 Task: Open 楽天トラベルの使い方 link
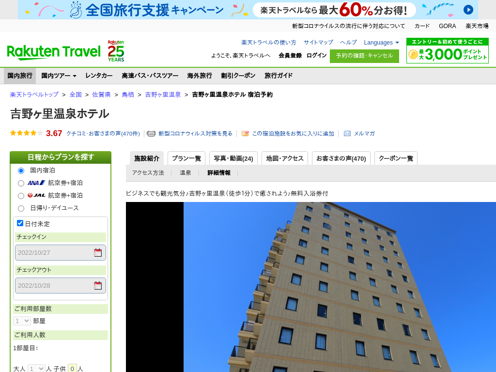[x=269, y=43]
